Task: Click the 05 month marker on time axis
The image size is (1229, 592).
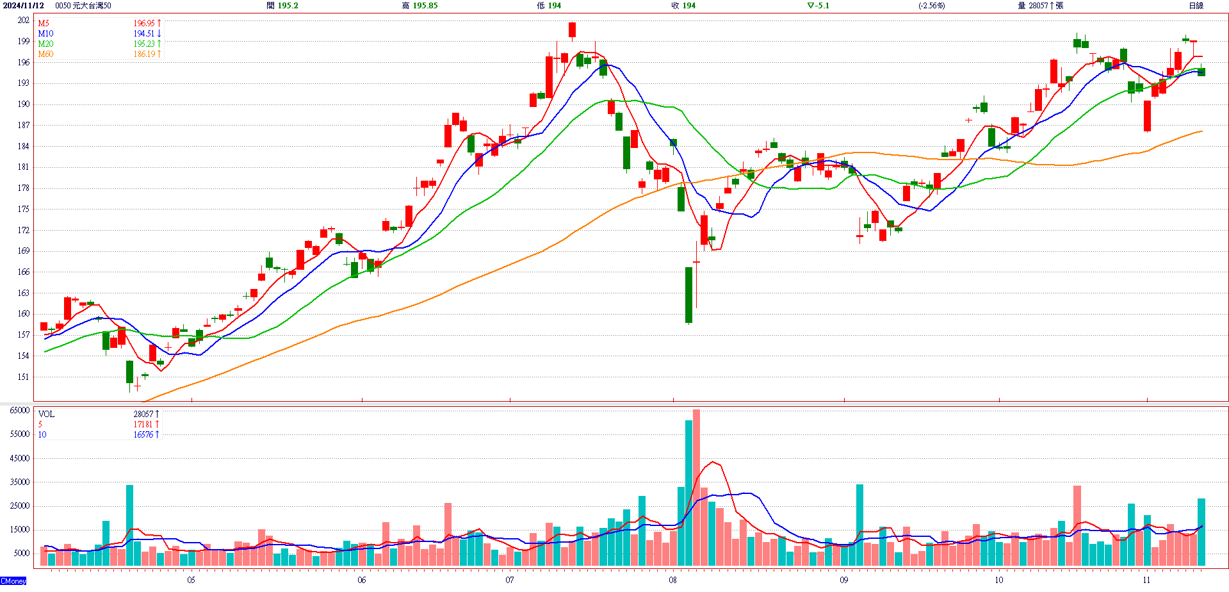Action: (x=191, y=580)
